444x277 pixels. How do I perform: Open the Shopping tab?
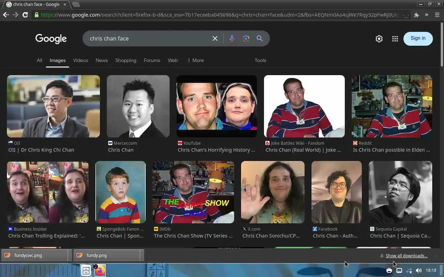(126, 60)
